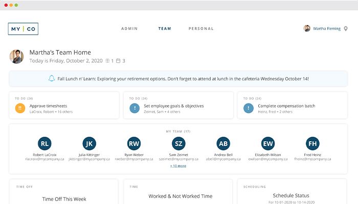358x204 pixels.
Task: Select the FH avatar for Fred Heinz
Action: click(312, 144)
